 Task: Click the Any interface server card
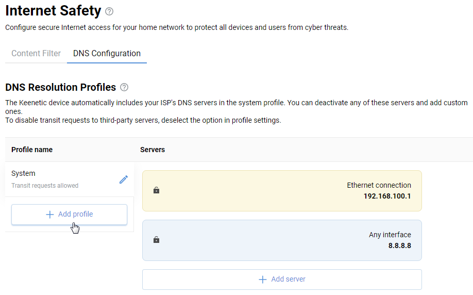(282, 240)
